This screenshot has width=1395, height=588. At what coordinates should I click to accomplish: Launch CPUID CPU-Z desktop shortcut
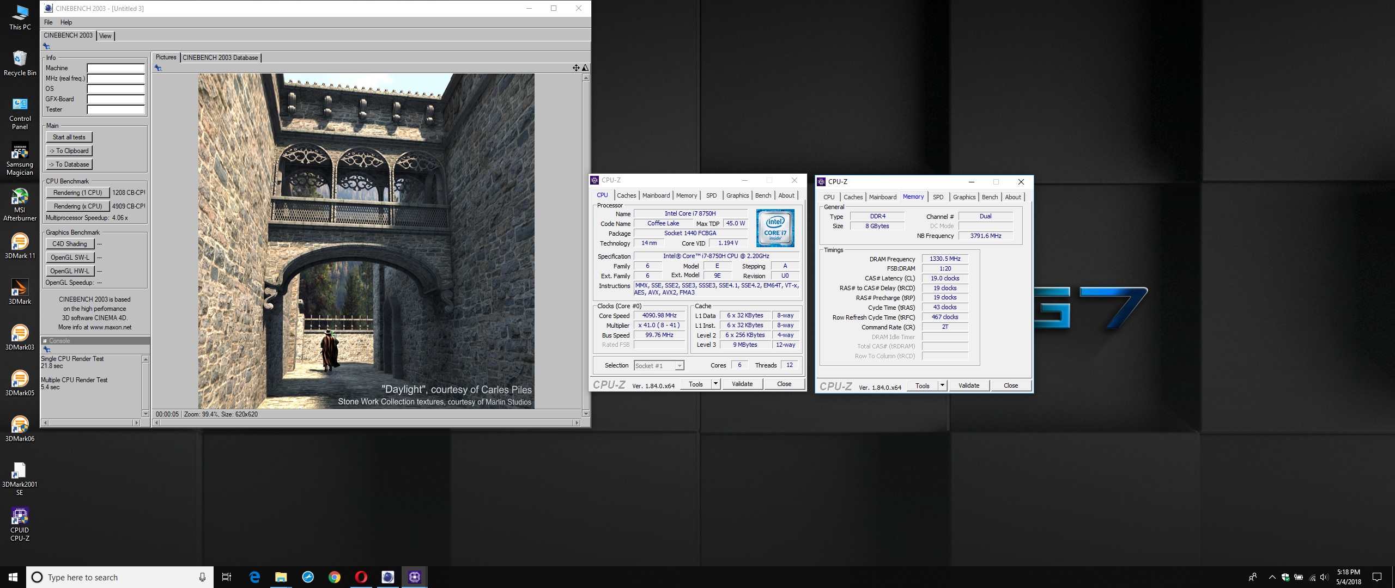pos(20,525)
